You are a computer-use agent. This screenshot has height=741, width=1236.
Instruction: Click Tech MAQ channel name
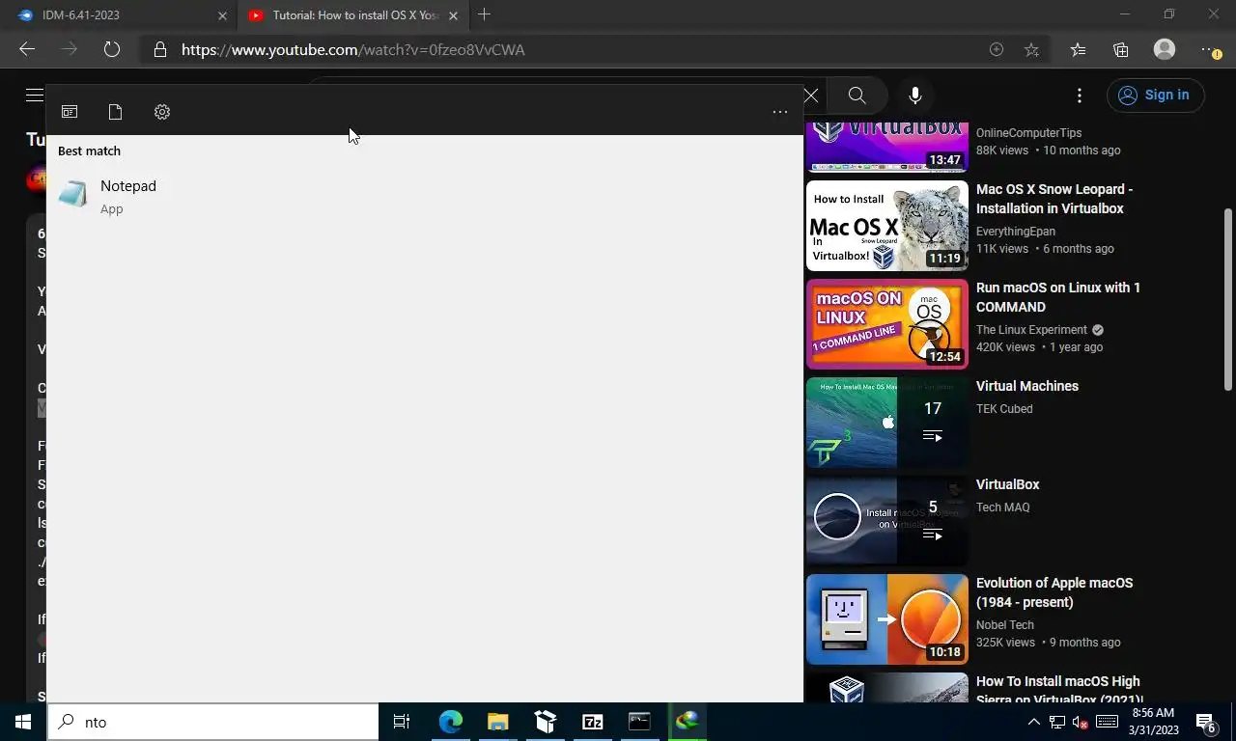coord(1003,508)
